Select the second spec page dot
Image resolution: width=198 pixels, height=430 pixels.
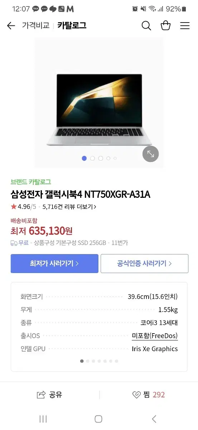[88, 361]
